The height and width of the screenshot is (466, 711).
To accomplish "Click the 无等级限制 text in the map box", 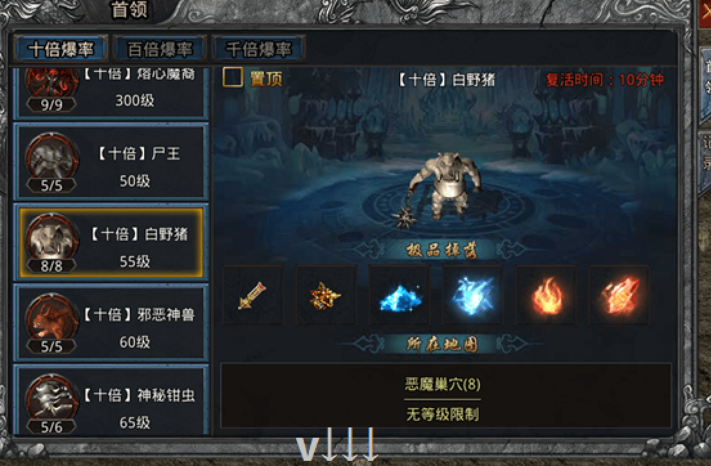I will pyautogui.click(x=442, y=415).
